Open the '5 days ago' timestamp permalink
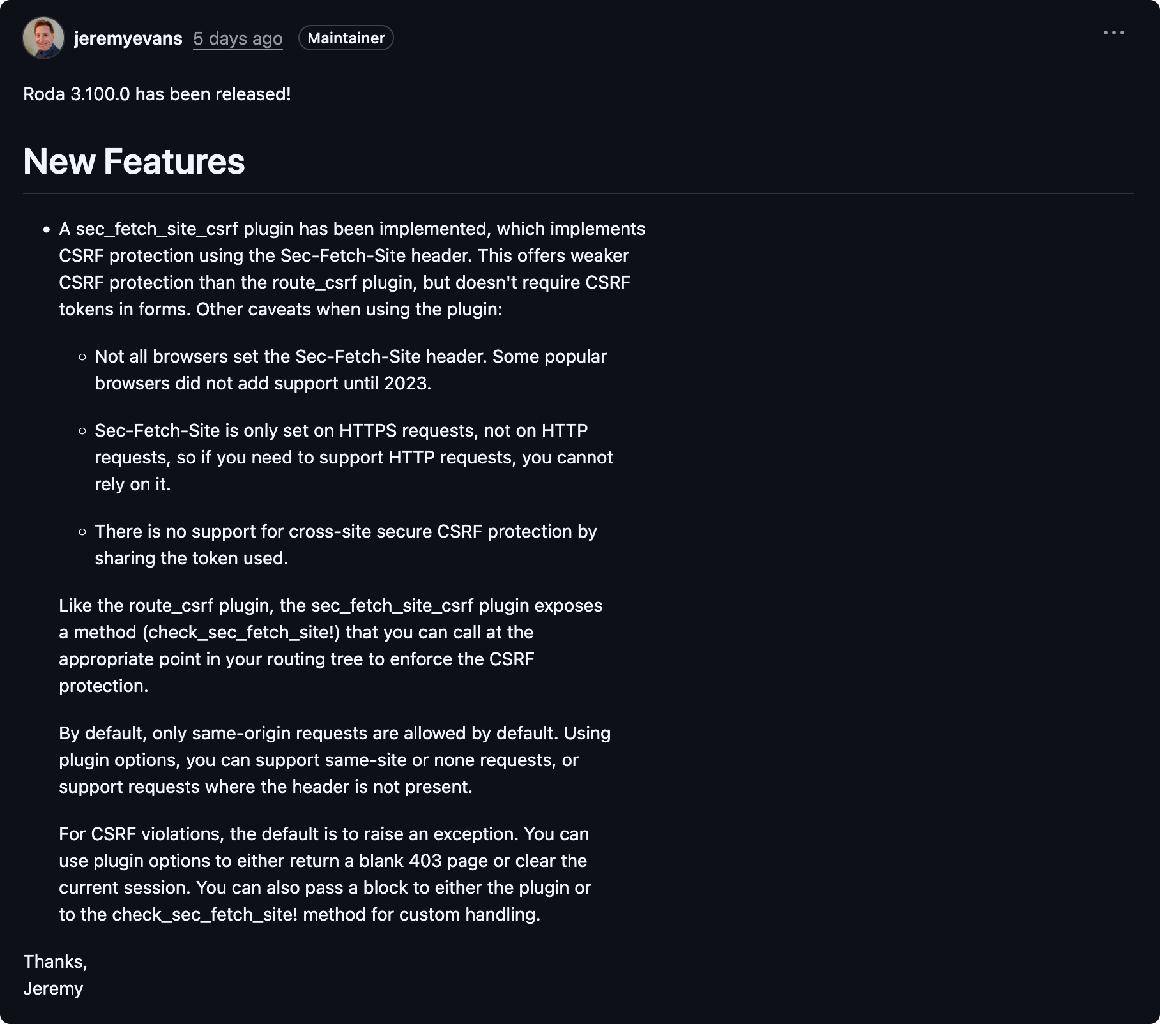The height and width of the screenshot is (1024, 1160). [x=238, y=38]
